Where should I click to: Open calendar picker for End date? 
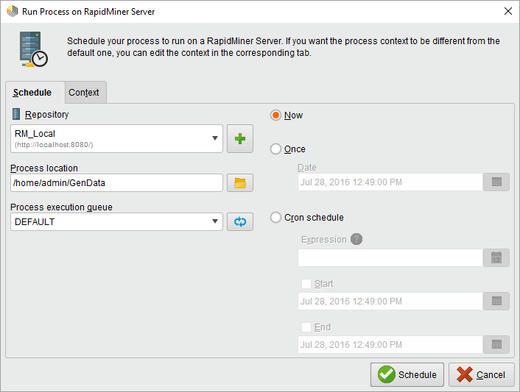[x=496, y=345]
